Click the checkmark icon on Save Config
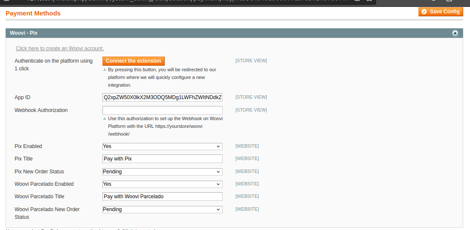470x230 pixels. click(425, 12)
